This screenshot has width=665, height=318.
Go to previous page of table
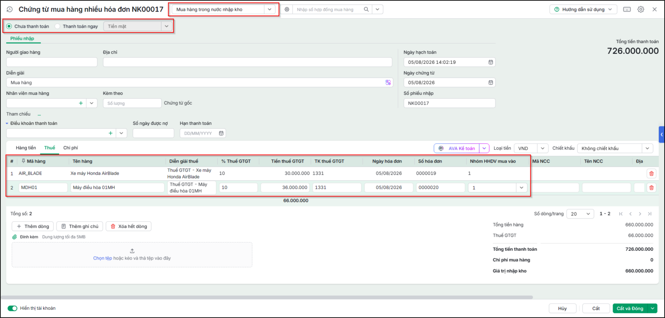tap(631, 214)
